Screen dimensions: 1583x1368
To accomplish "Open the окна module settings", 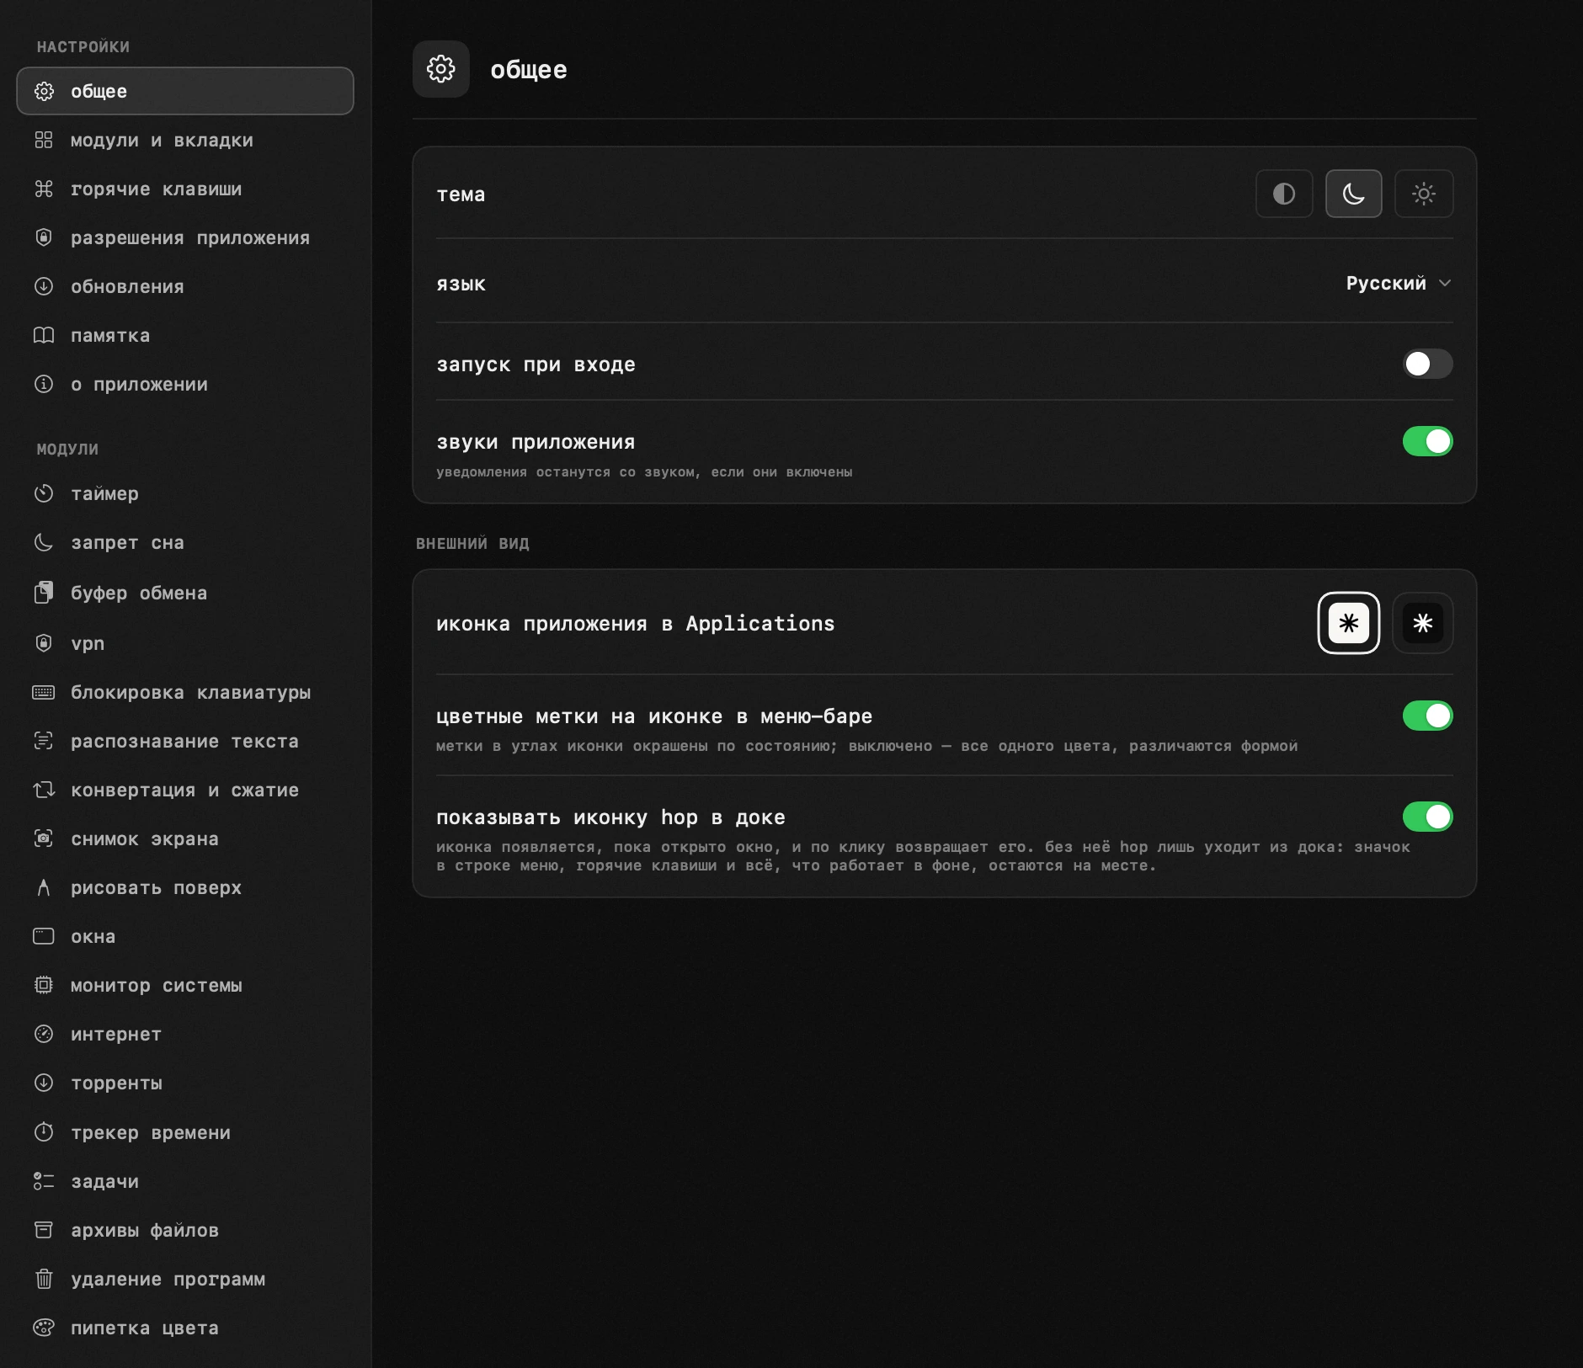I will [185, 936].
